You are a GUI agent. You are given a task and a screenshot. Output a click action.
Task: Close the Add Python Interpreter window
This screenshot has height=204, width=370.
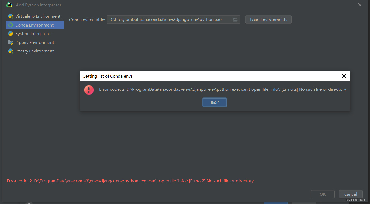point(360,5)
